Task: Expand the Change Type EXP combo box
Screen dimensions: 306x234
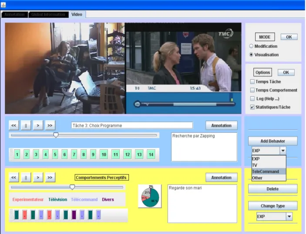Action: coord(289,217)
